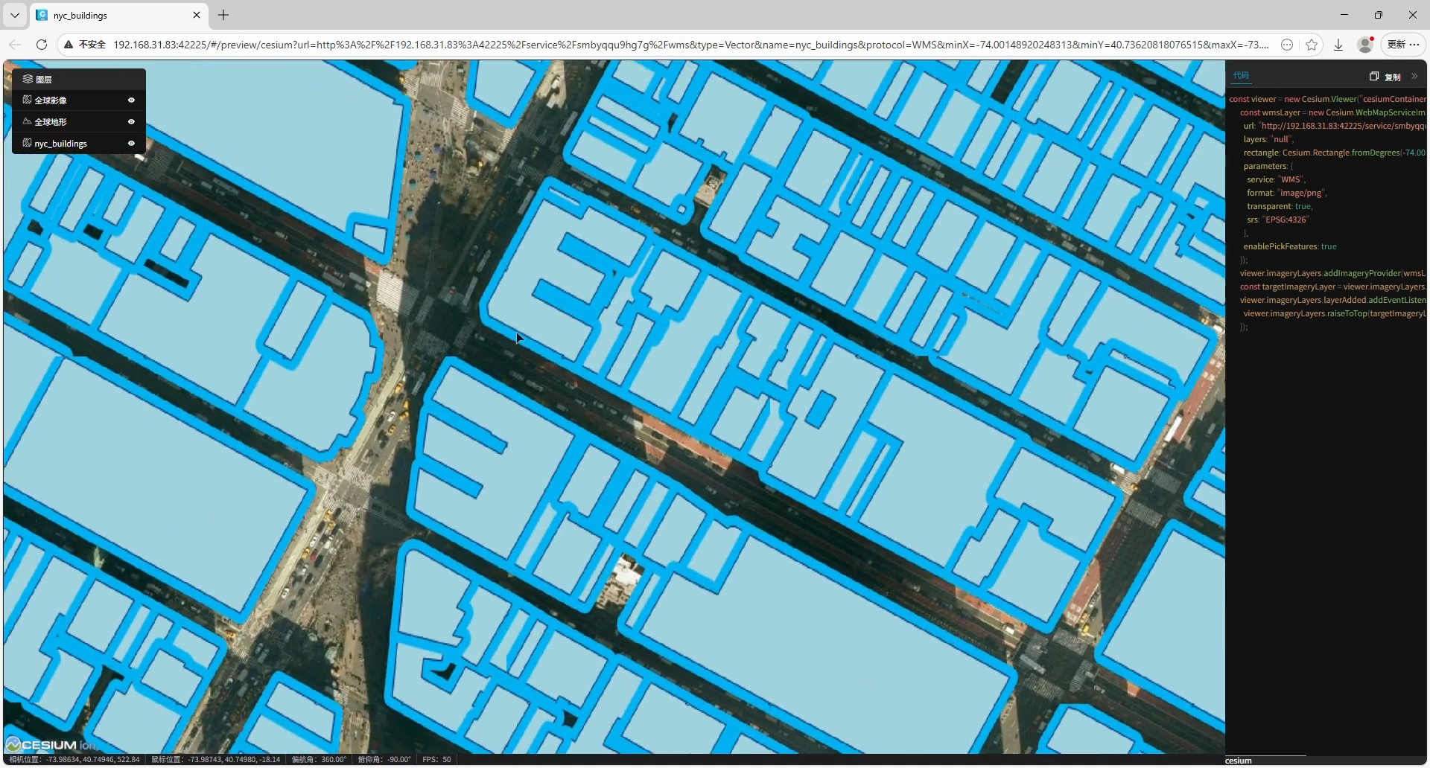
Task: Click the 复制 button
Action: (1392, 77)
